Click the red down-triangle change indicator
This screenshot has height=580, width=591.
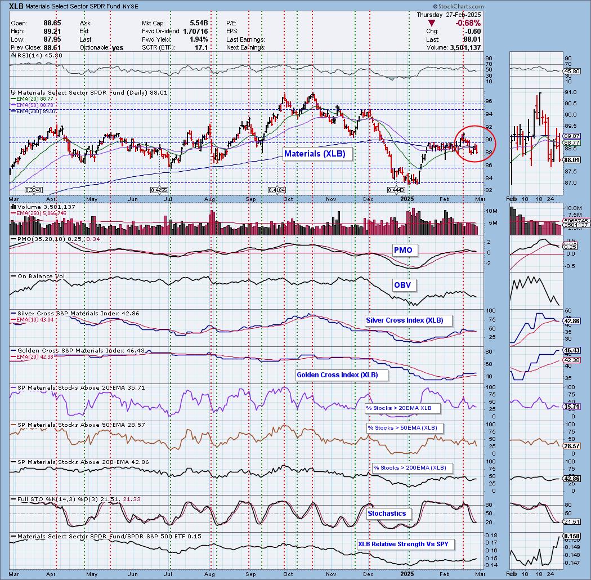[432, 24]
